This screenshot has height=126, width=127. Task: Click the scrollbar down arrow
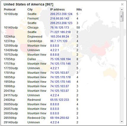tap(122, 122)
